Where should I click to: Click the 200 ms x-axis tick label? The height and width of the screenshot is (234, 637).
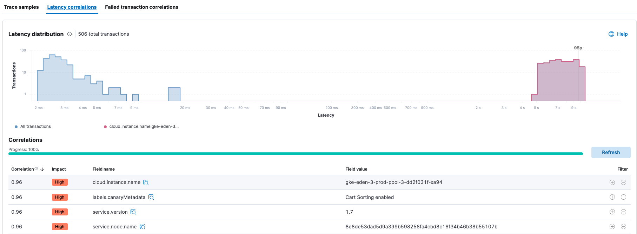tap(331, 108)
